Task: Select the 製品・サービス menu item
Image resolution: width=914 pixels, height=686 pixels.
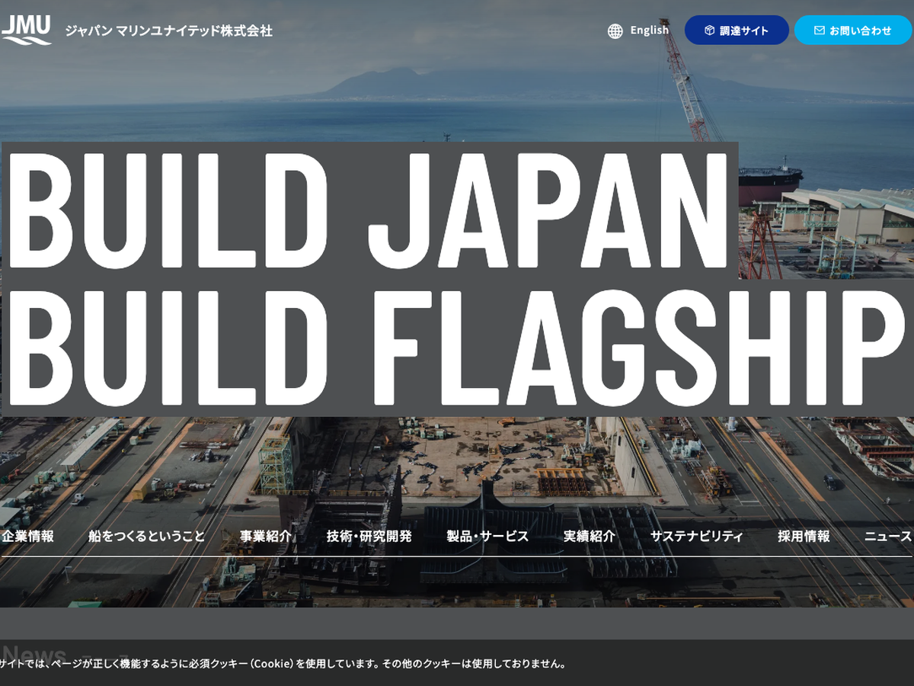Action: (487, 536)
